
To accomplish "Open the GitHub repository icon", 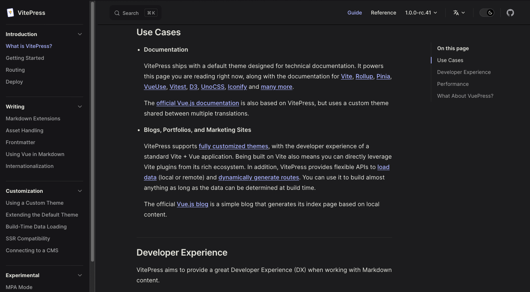I will click(x=510, y=13).
